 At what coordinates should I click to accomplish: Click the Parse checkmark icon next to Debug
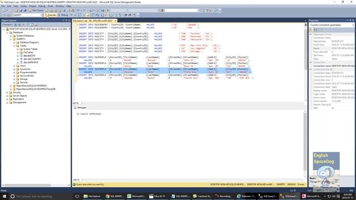tap(75, 15)
